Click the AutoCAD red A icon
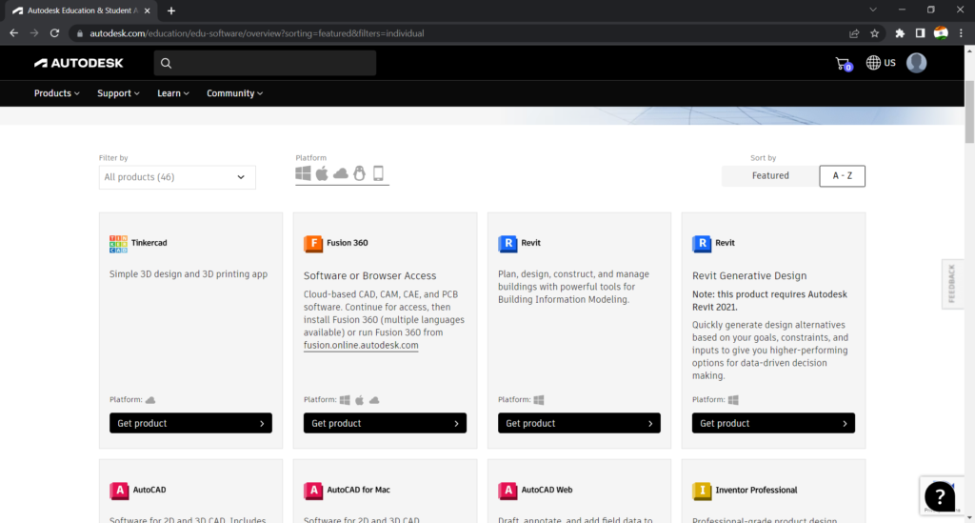Viewport: 975px width, 523px height. tap(119, 490)
